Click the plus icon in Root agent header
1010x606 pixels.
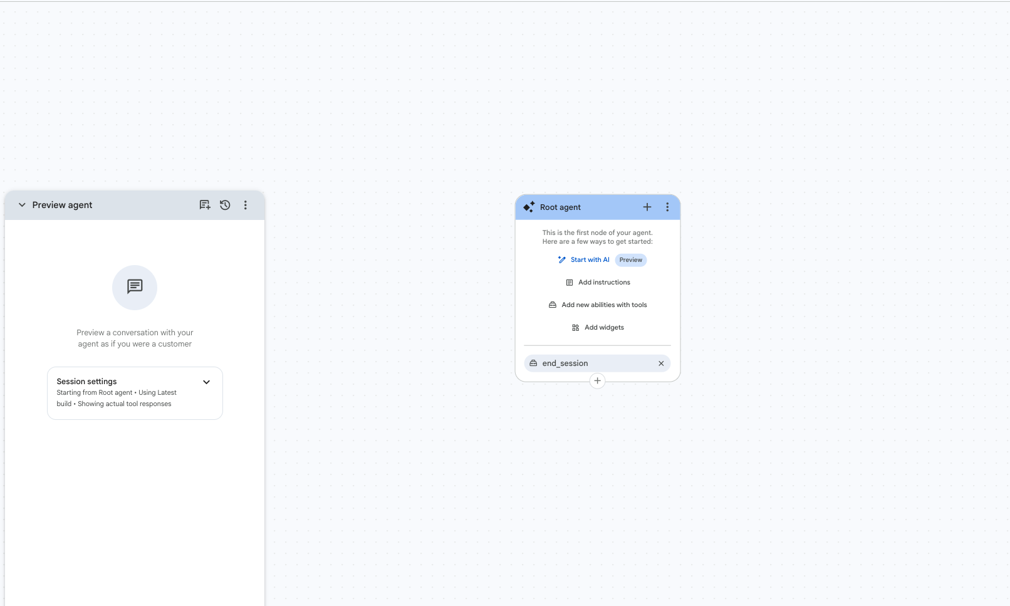[647, 207]
